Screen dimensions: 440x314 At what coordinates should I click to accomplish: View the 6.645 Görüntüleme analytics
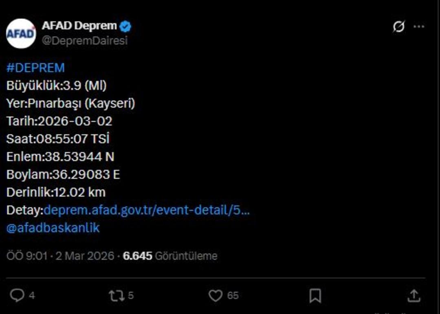[171, 256]
